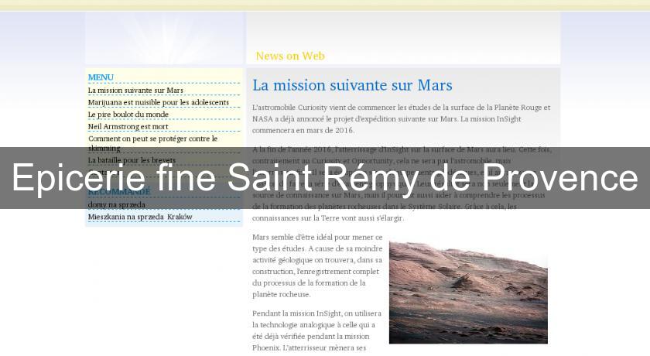
Task: Open 'La mission suivante sur Mars' menu link
Action: coord(135,91)
